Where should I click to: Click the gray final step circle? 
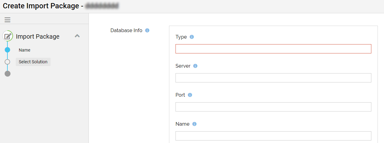7,74
